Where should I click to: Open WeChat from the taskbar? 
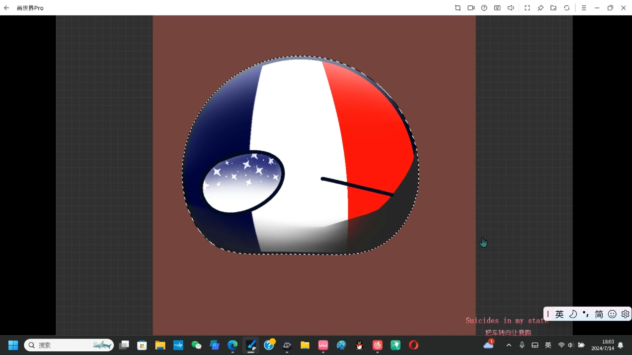tap(196, 345)
